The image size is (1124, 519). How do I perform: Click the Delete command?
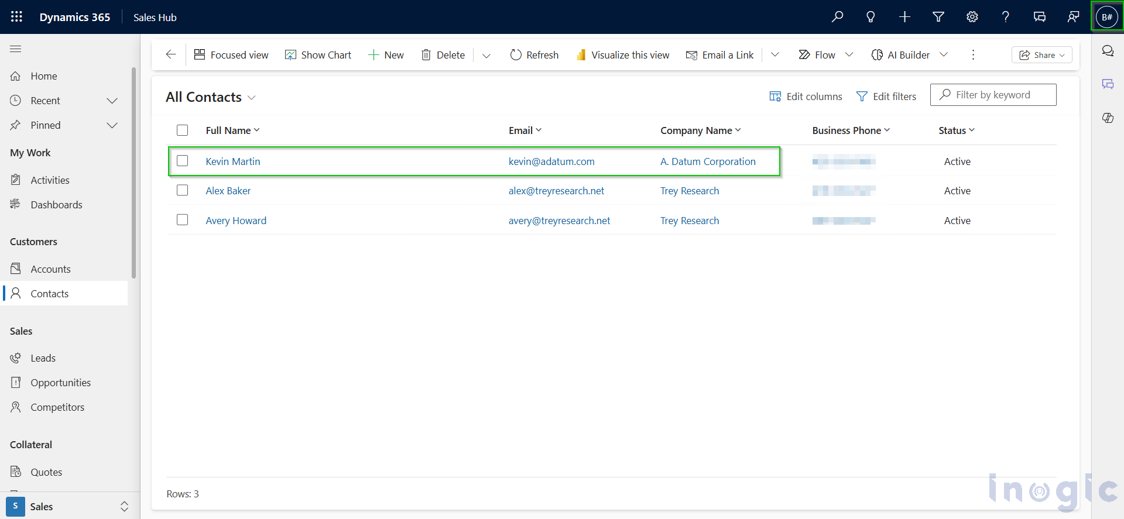[443, 54]
